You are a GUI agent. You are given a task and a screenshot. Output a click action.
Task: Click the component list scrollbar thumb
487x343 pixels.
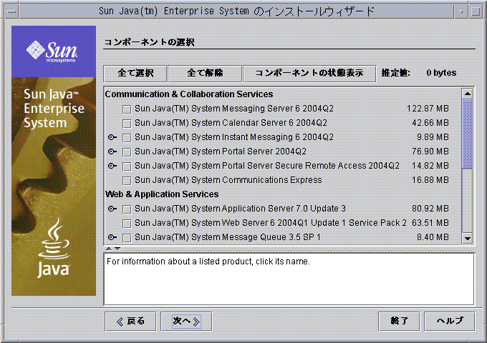tap(467, 134)
